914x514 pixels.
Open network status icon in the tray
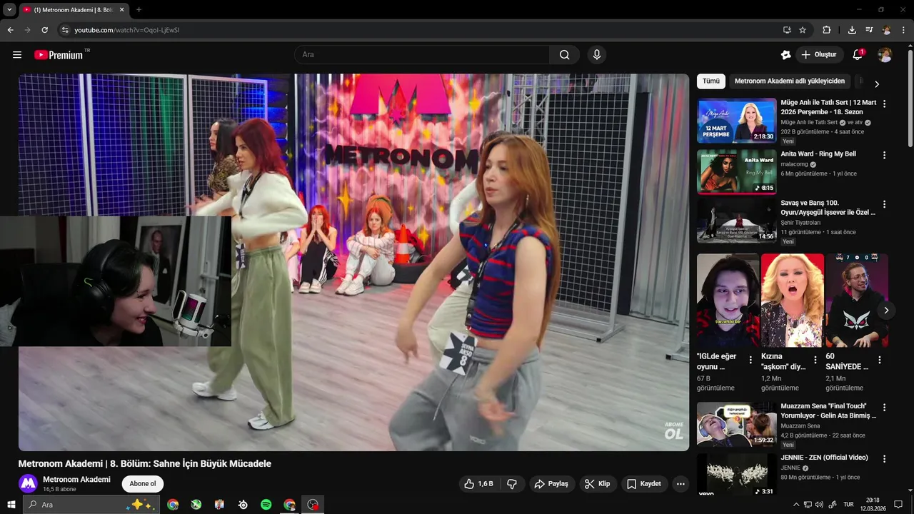(808, 505)
